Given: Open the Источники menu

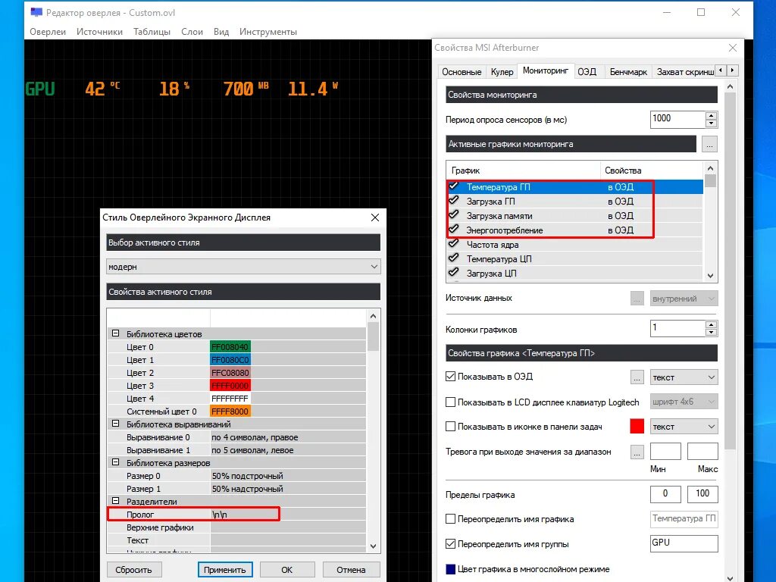Looking at the screenshot, I should click(99, 32).
